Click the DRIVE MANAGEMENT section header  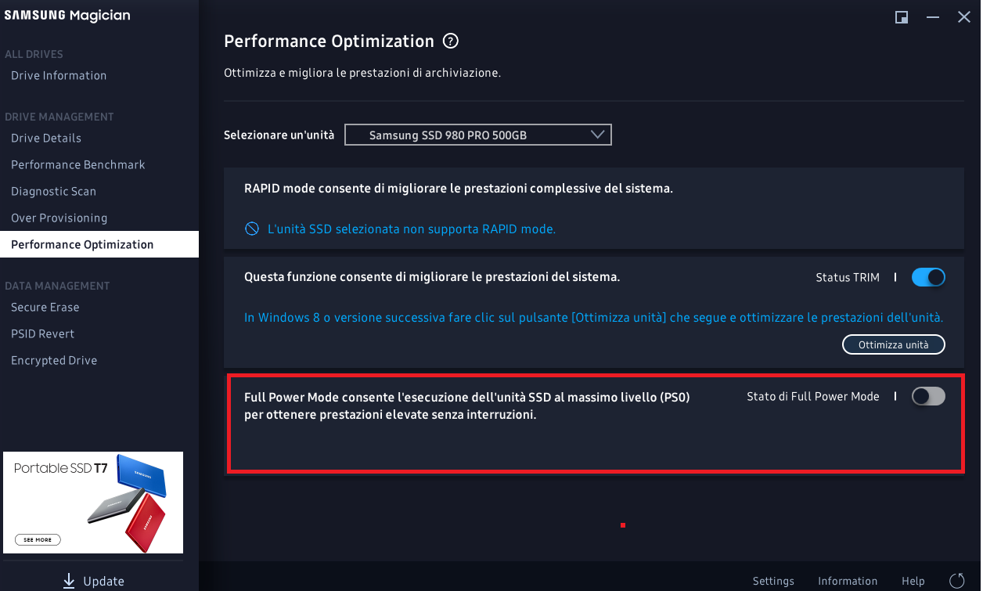pyautogui.click(x=59, y=117)
